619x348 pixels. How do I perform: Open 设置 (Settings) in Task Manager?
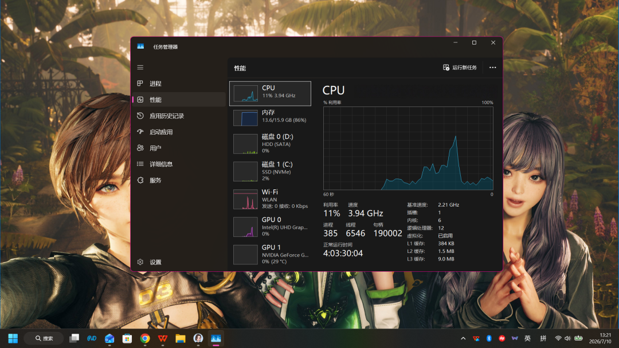[x=179, y=262]
